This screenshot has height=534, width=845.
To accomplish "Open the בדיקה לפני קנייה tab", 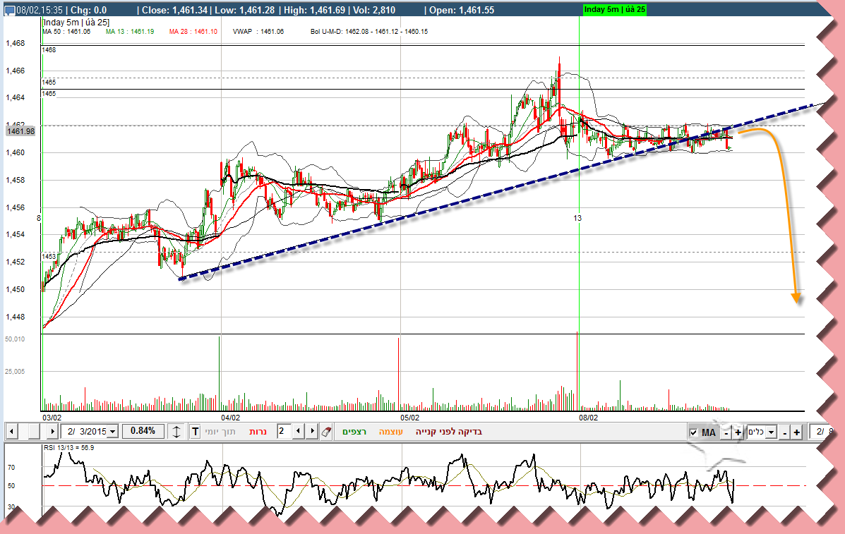I will tap(448, 432).
